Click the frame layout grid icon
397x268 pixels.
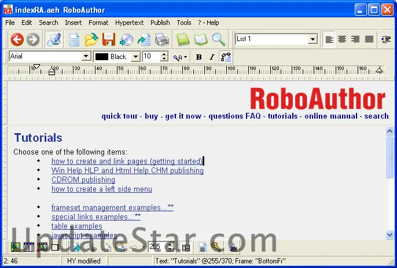186,248
